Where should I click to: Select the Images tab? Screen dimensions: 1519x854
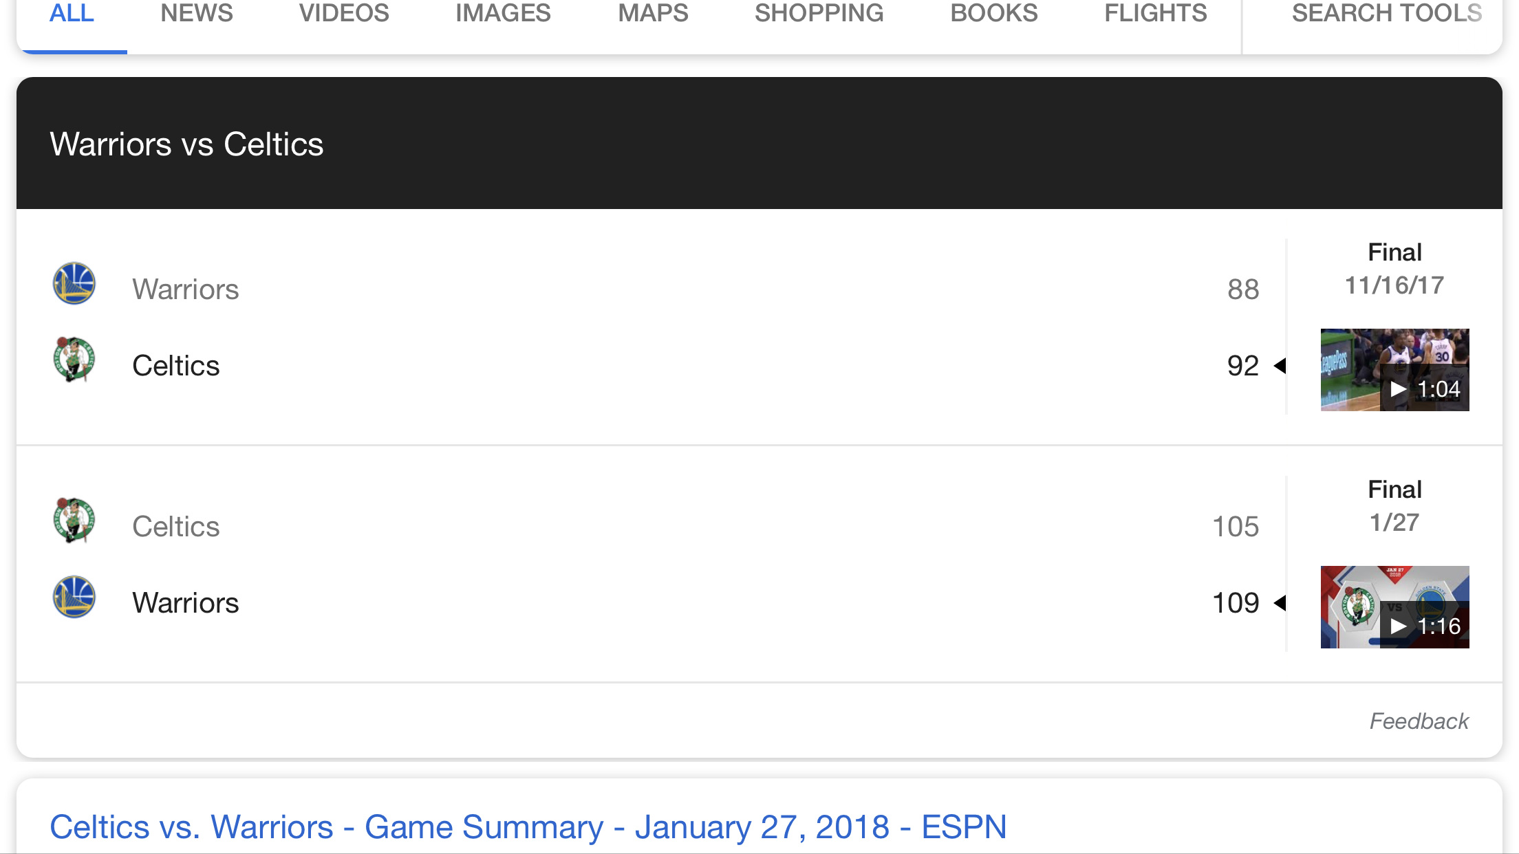tap(503, 14)
